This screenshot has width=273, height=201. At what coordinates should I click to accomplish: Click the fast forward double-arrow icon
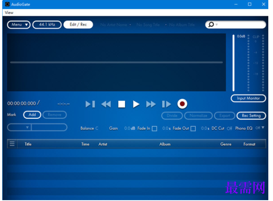(x=151, y=104)
